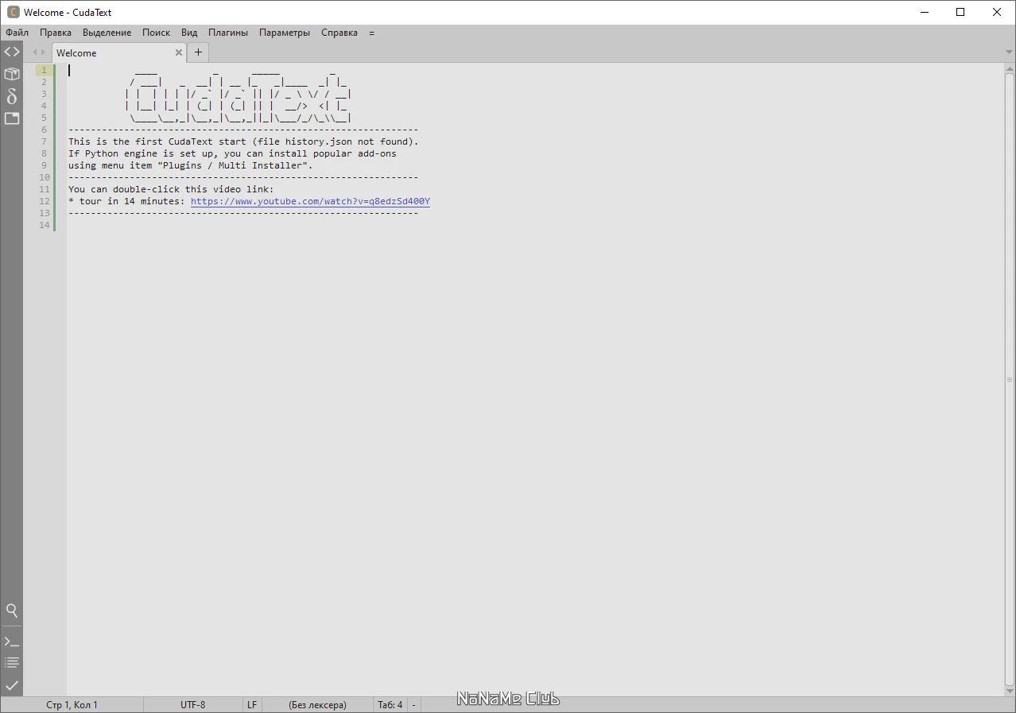Open the '=' menu item
Screen dimensions: 1016x713
[371, 33]
